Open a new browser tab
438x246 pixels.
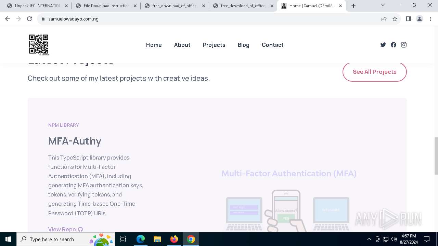[x=353, y=6]
